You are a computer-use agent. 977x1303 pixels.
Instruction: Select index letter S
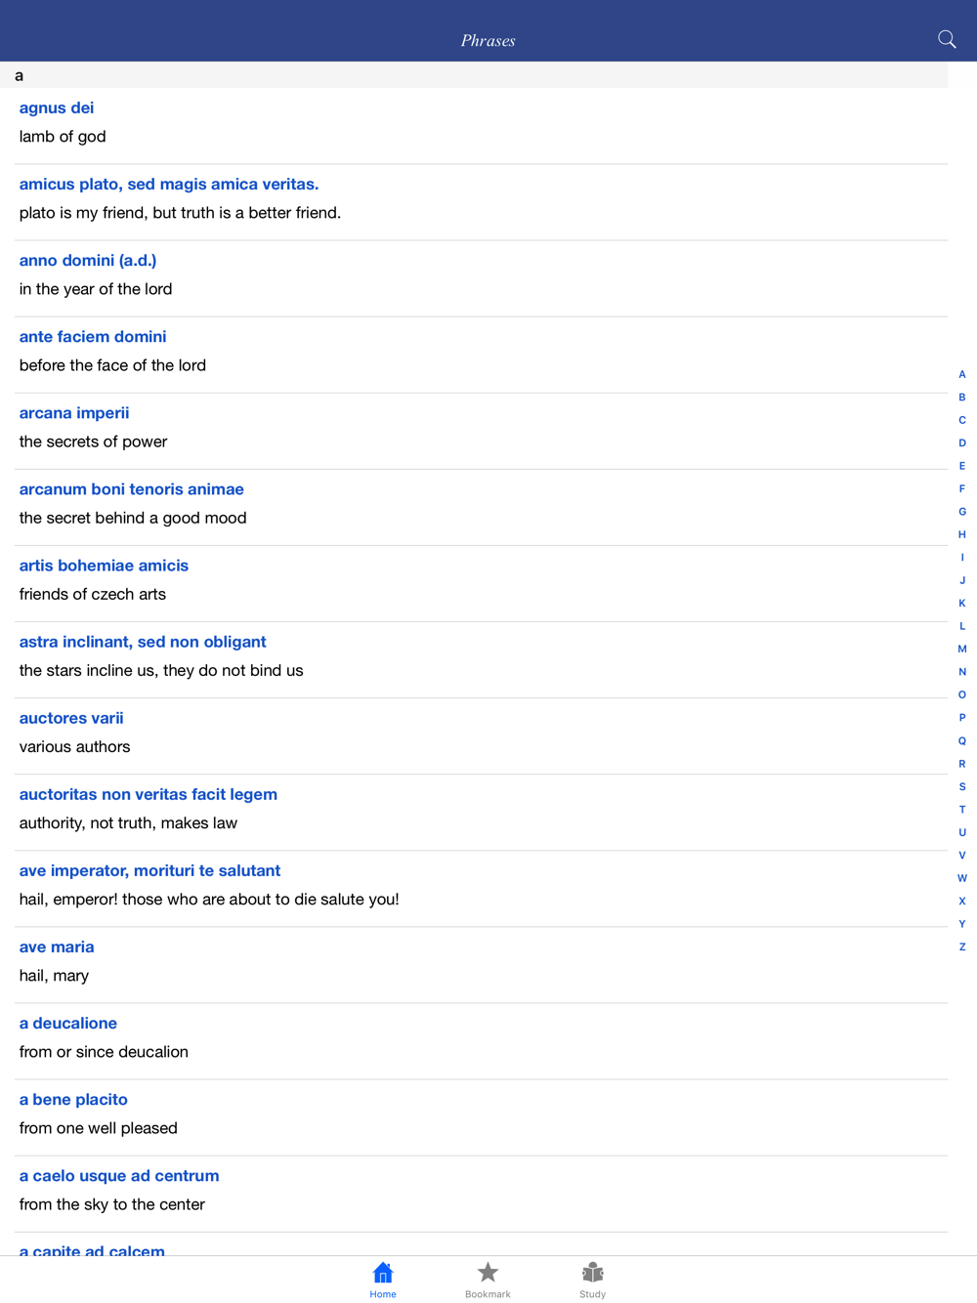tap(962, 786)
